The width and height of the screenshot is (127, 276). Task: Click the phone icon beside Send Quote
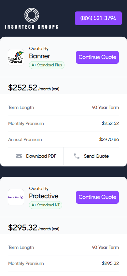click(77, 156)
